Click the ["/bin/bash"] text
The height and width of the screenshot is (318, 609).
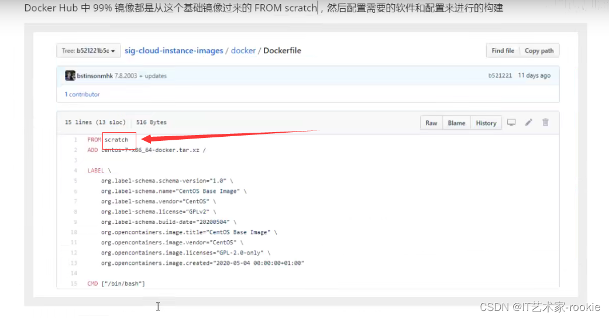123,284
